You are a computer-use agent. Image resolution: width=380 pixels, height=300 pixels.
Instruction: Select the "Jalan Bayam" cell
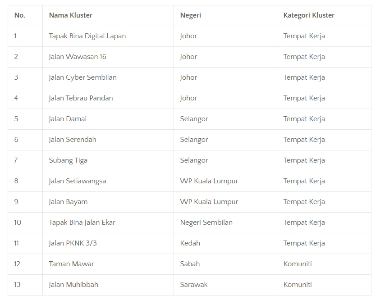[x=69, y=202]
